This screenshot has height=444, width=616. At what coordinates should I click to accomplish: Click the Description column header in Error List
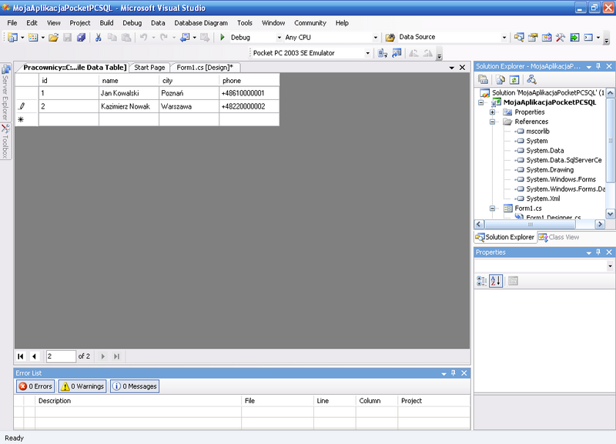pyautogui.click(x=138, y=401)
